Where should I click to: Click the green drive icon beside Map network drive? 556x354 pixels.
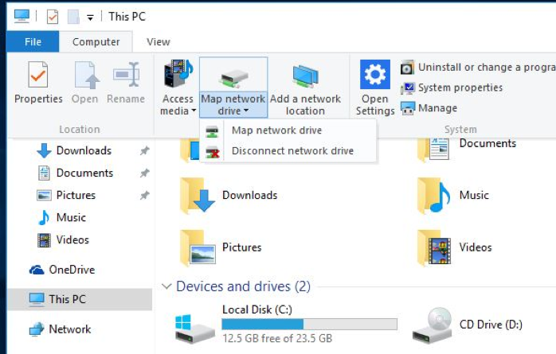coord(213,131)
